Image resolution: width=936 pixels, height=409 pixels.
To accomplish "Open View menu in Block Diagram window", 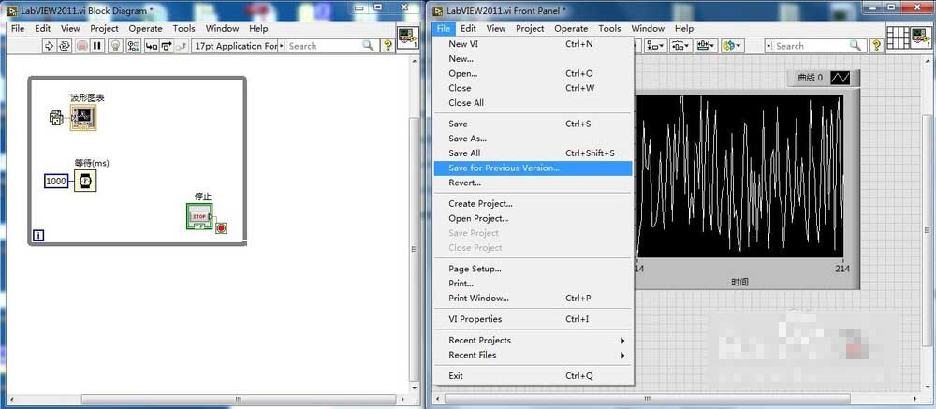I will 70,28.
